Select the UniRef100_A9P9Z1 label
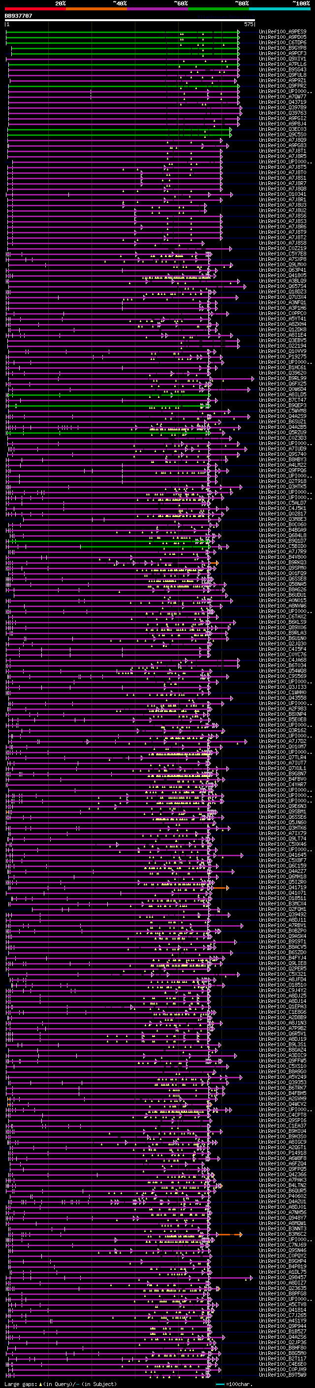This screenshot has width=315, height=1388. [x=283, y=80]
